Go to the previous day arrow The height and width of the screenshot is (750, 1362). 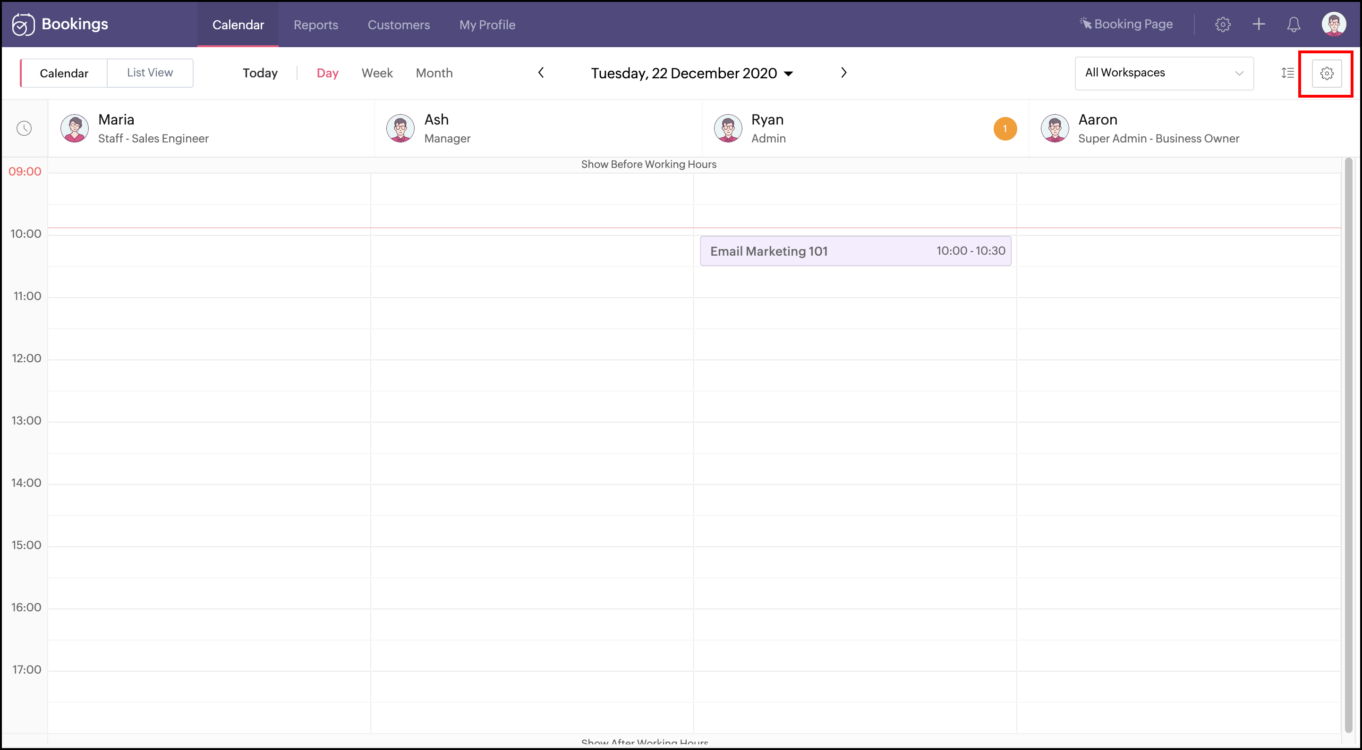(541, 72)
